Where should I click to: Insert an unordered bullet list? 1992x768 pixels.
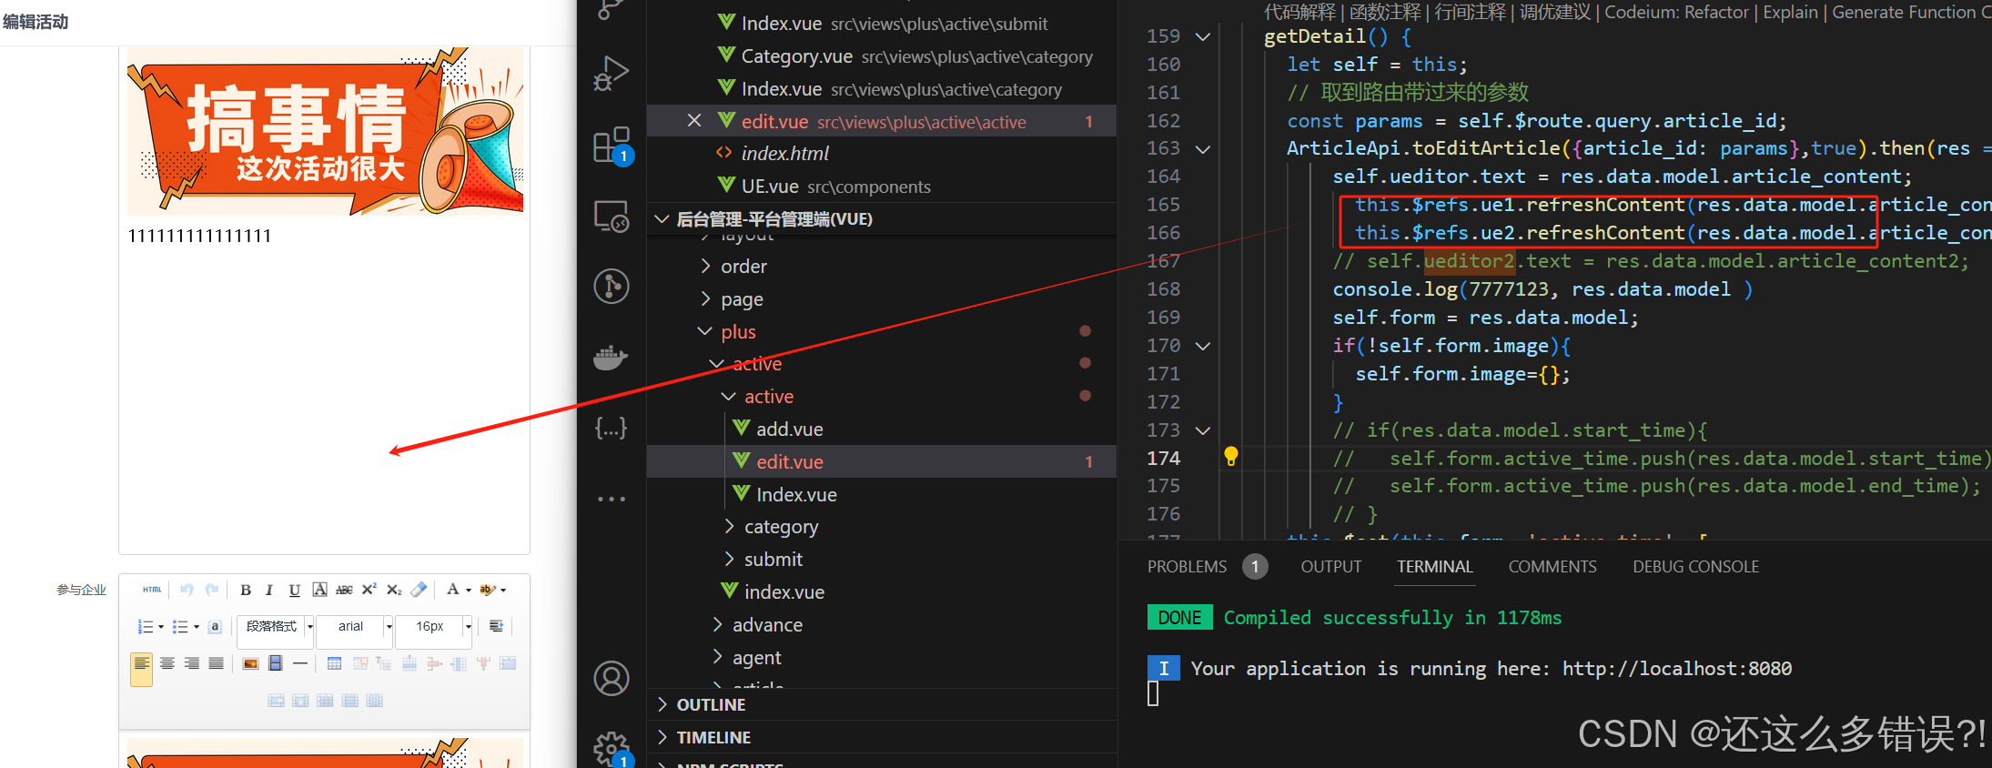[x=180, y=627]
